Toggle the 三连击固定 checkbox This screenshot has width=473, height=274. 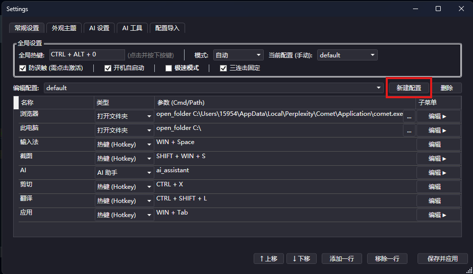tap(223, 68)
